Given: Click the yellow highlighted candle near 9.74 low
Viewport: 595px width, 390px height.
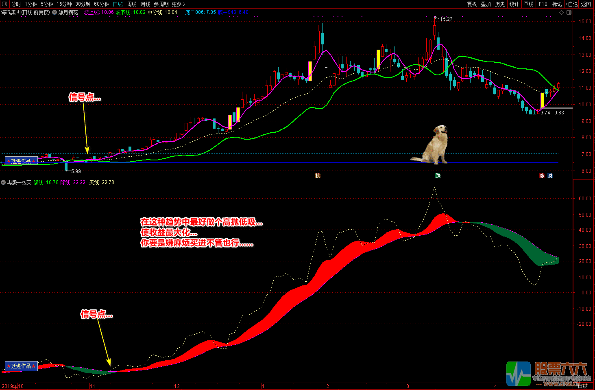Looking at the screenshot, I should [x=542, y=100].
